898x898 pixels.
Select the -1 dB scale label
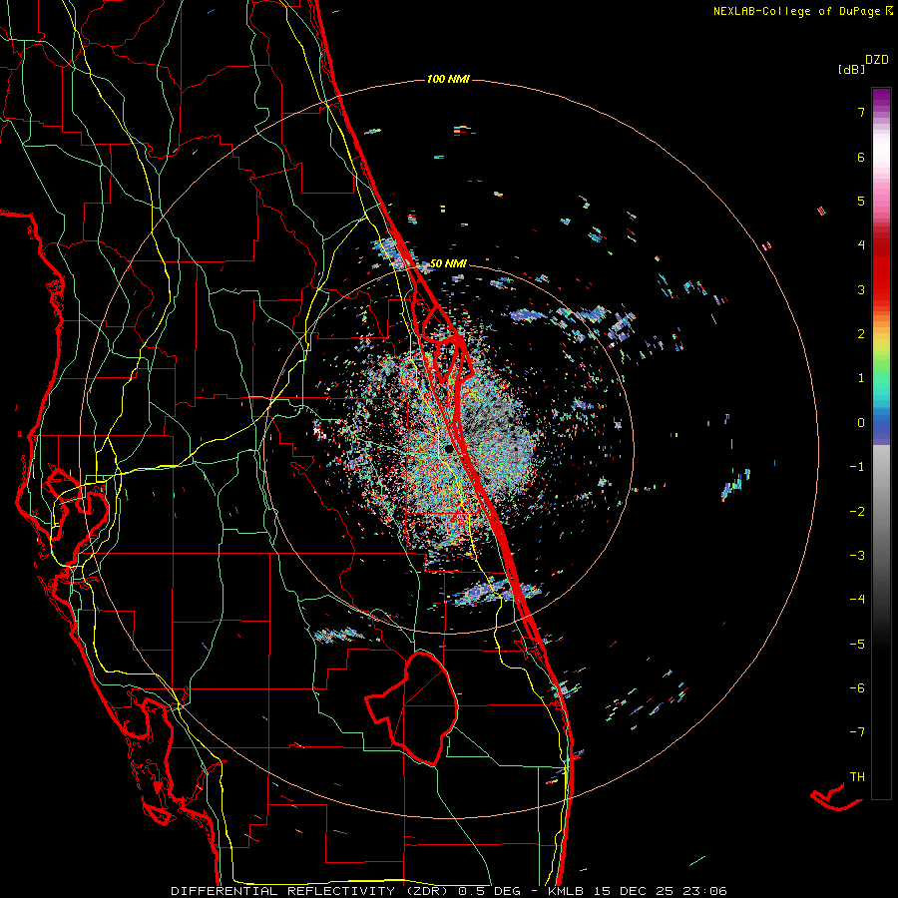857,467
